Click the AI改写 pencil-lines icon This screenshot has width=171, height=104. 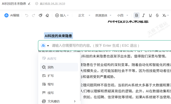(x=44, y=58)
